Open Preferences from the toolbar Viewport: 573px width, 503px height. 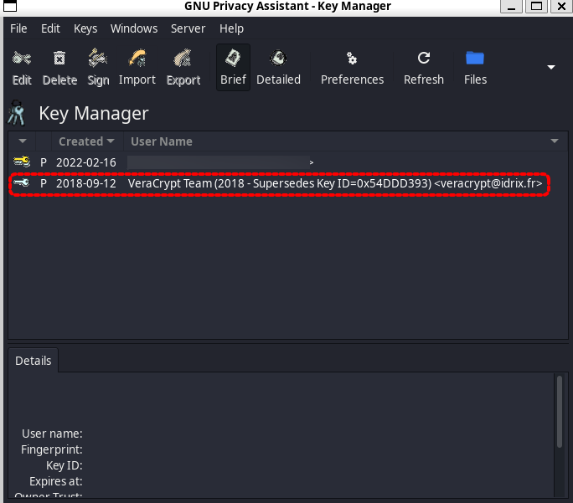click(353, 68)
